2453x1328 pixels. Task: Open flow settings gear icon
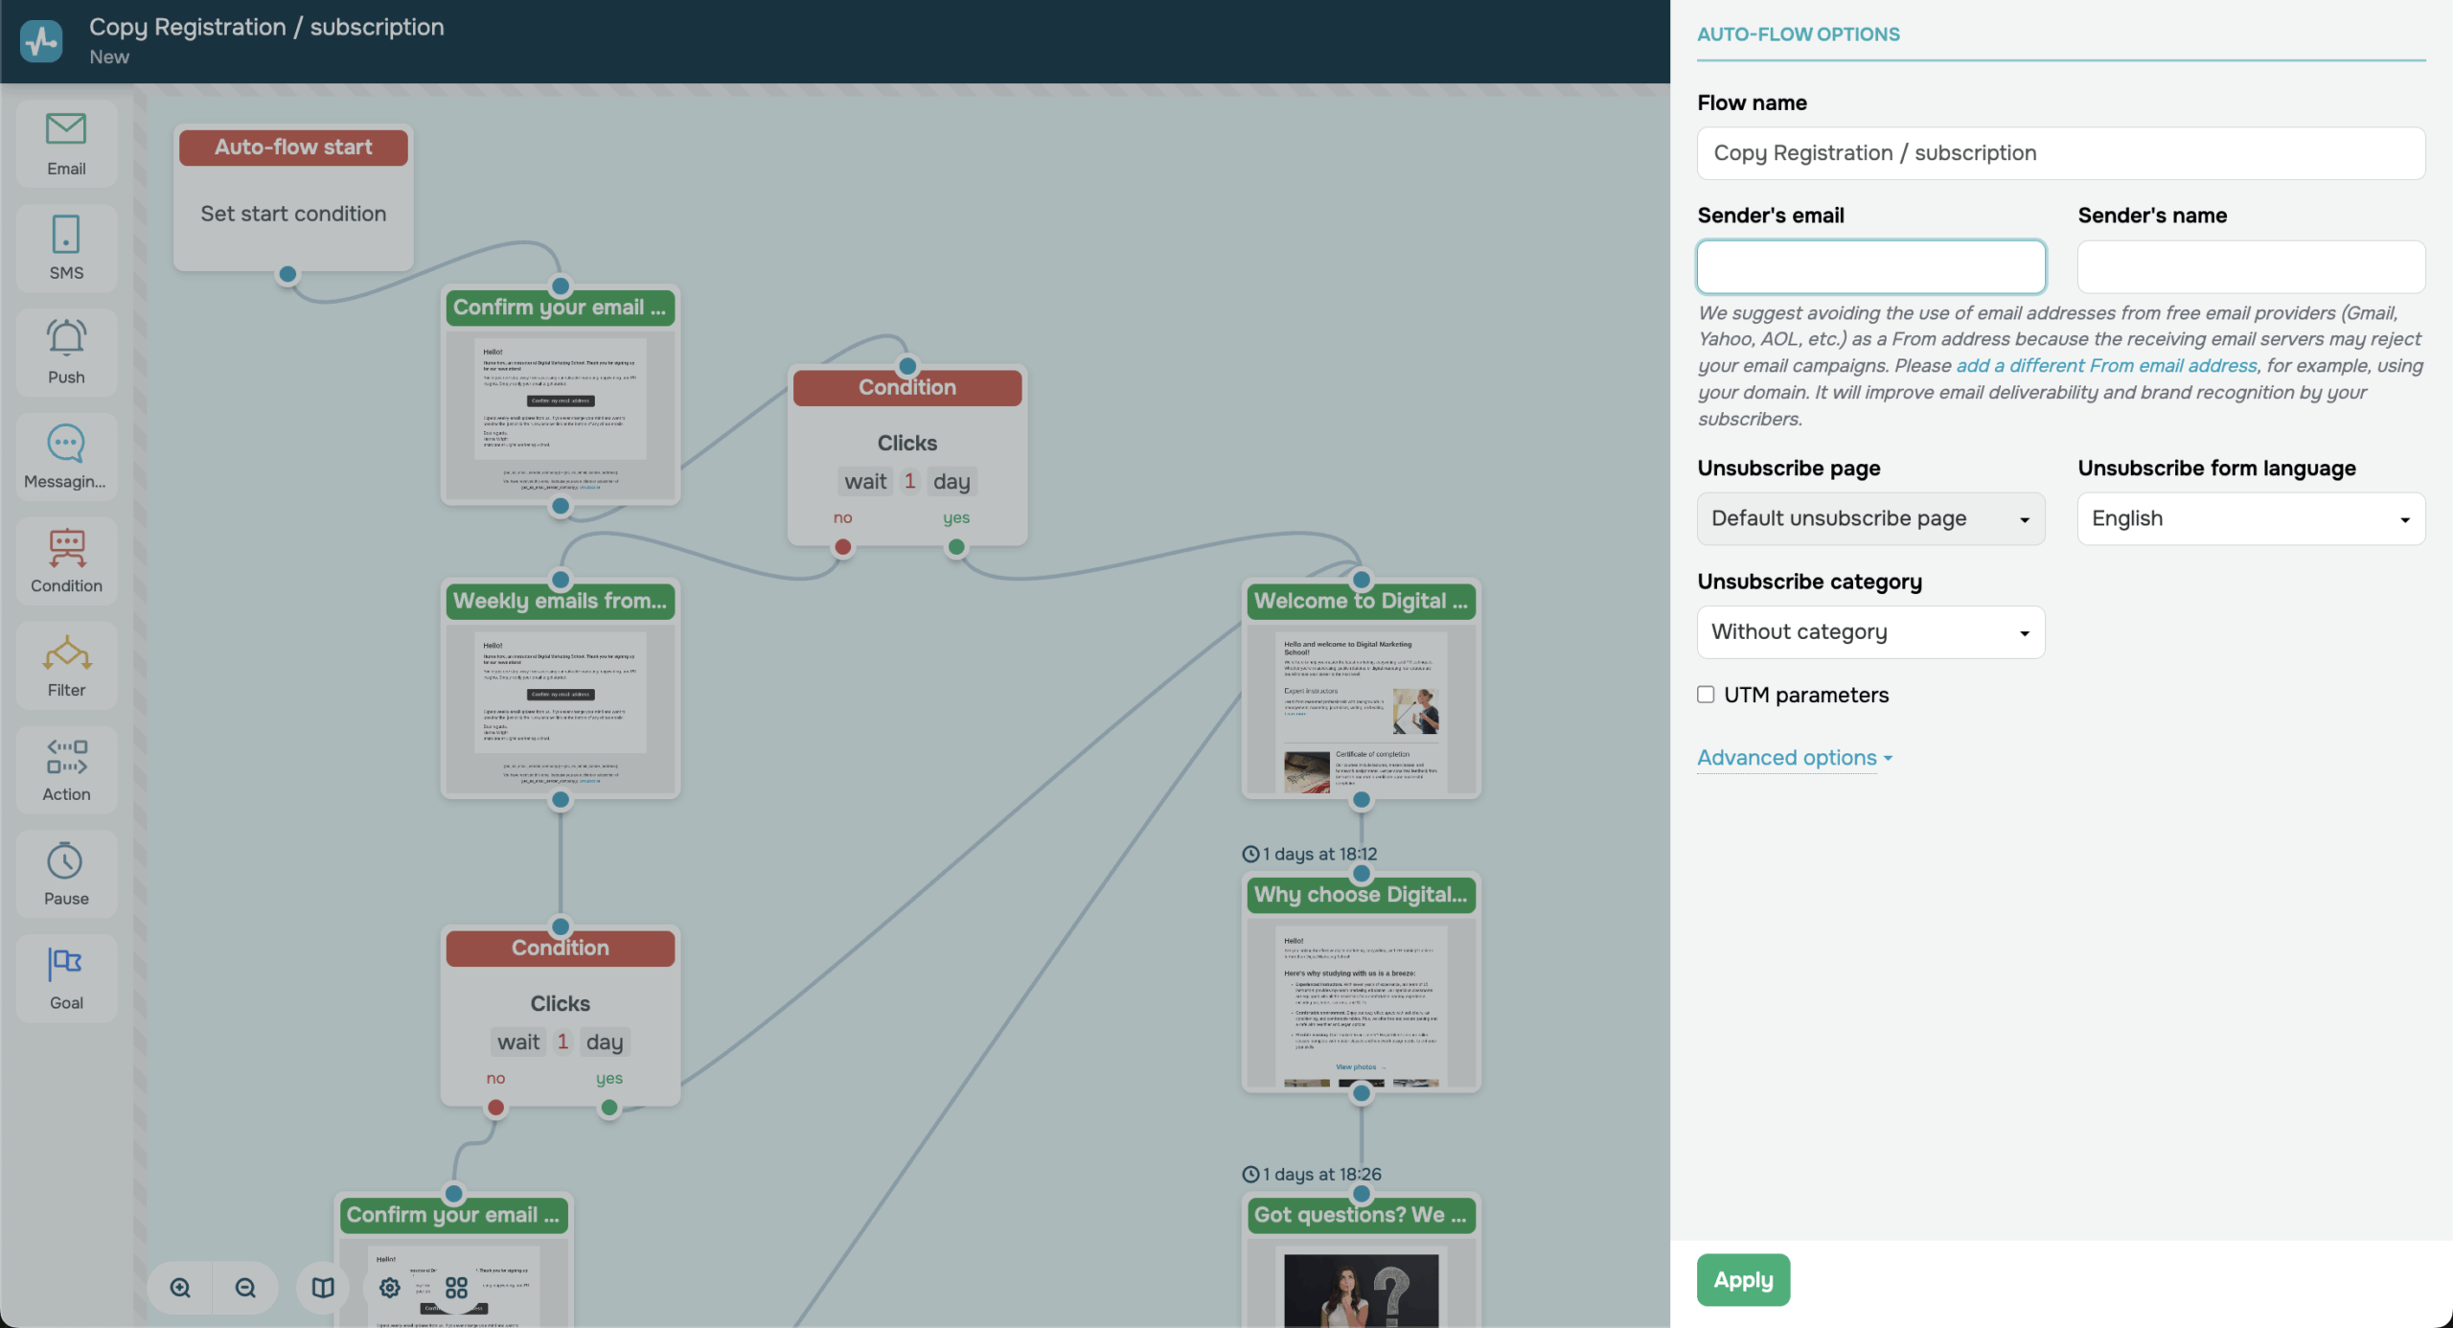click(x=390, y=1287)
